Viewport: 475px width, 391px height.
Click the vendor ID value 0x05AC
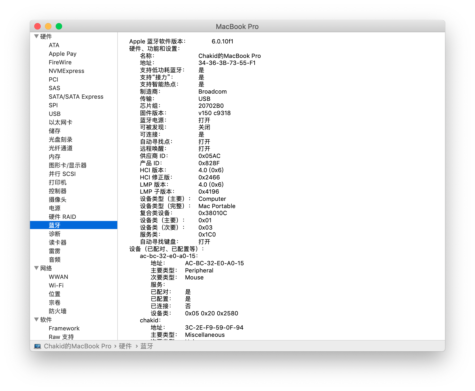pyautogui.click(x=209, y=156)
